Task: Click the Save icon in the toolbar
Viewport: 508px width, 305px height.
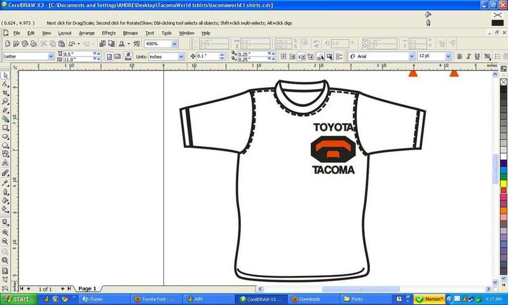Action: tap(25, 43)
